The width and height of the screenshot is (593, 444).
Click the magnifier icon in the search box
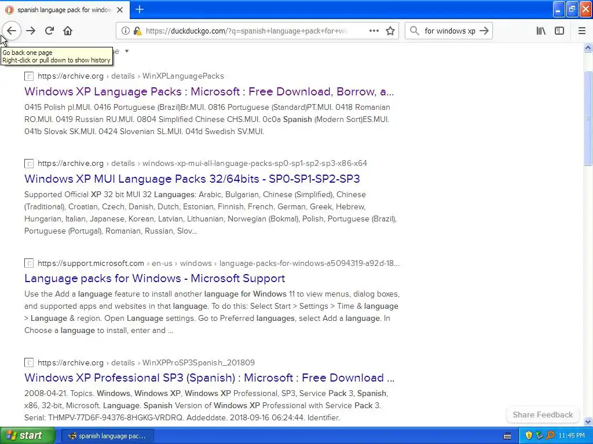(x=415, y=31)
